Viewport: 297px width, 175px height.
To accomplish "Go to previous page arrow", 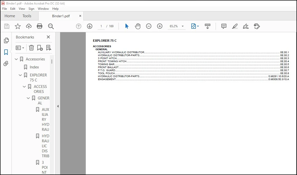I will (79, 26).
